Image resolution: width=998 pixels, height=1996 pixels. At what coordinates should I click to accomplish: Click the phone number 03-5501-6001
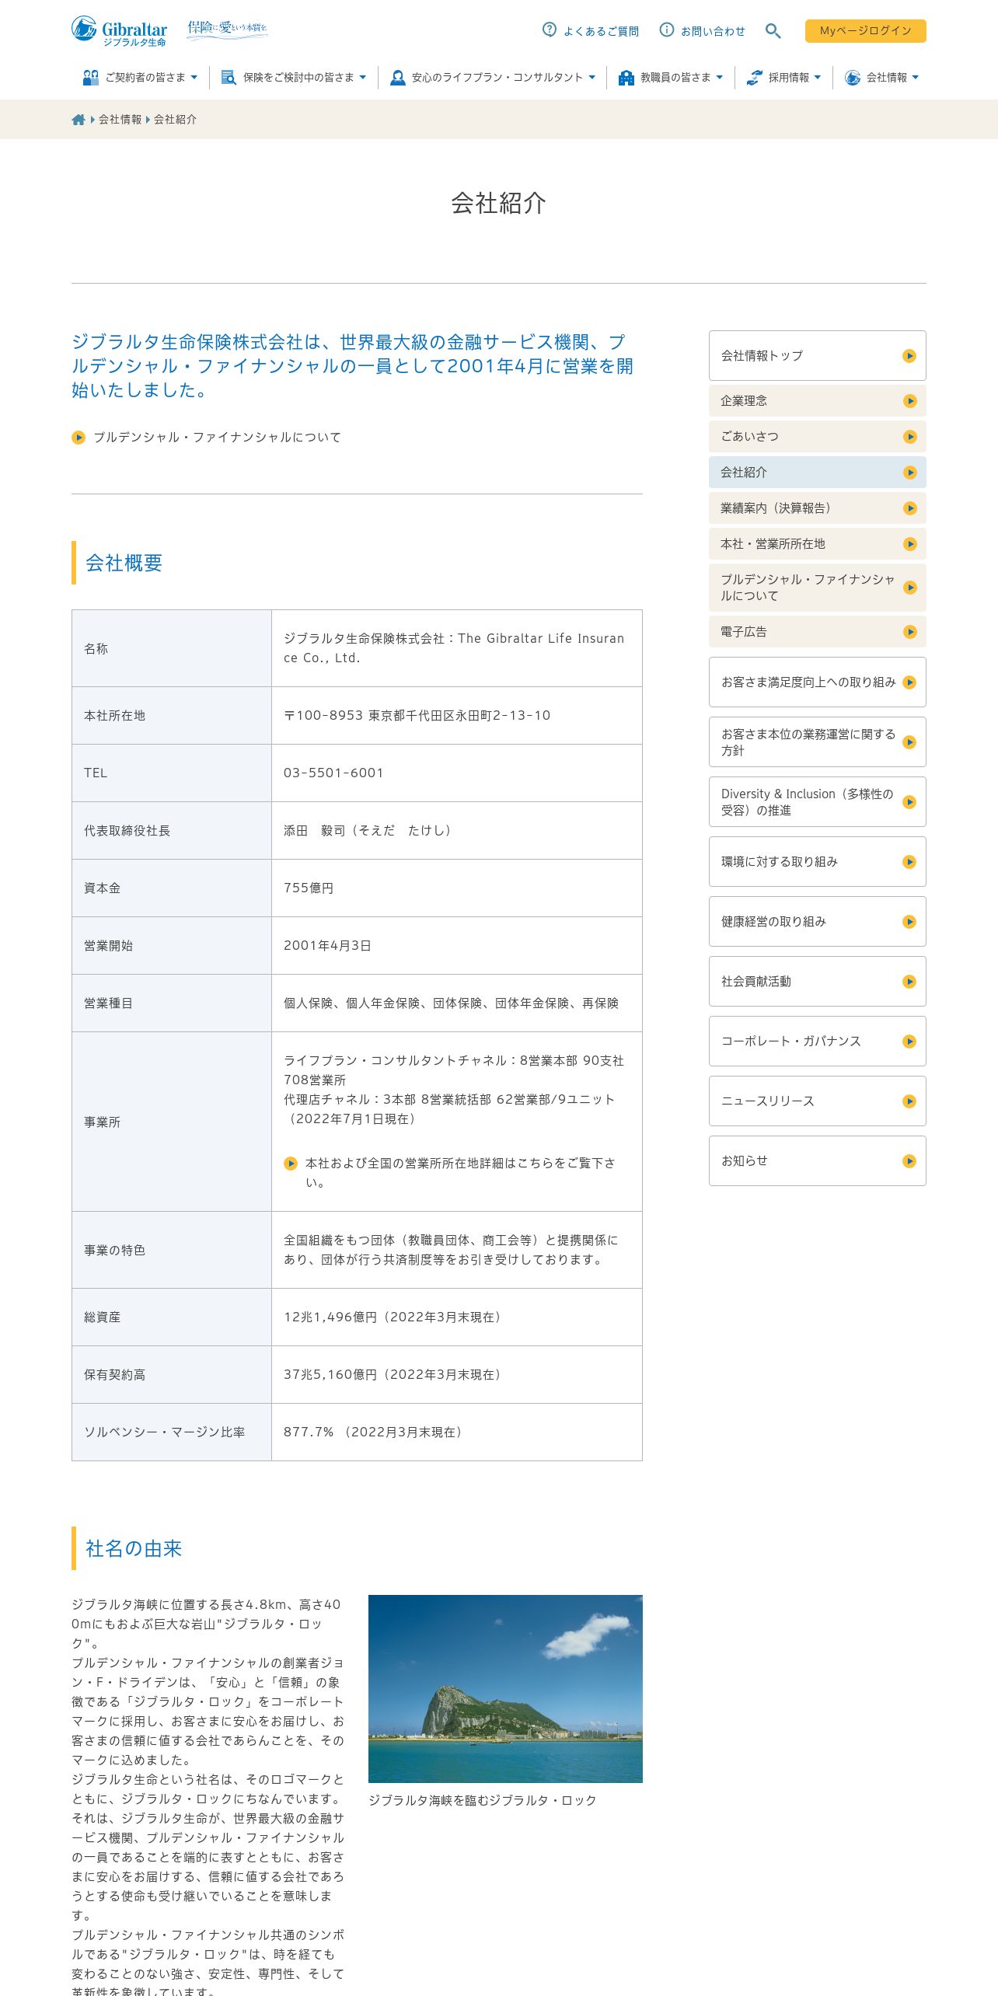pos(333,773)
